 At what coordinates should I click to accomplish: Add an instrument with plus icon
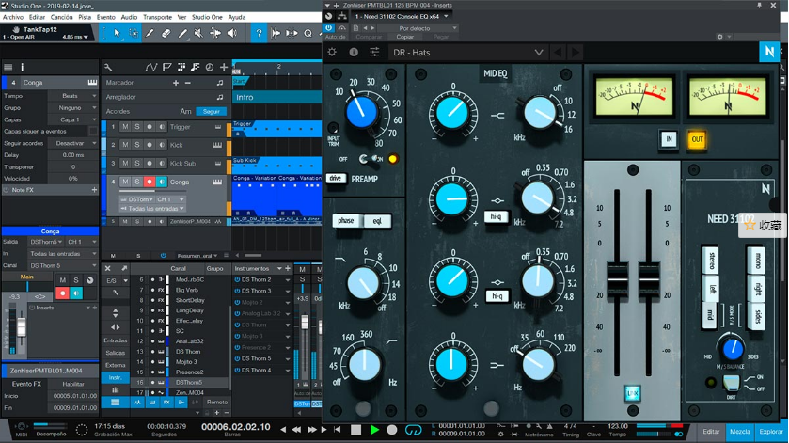tap(288, 268)
